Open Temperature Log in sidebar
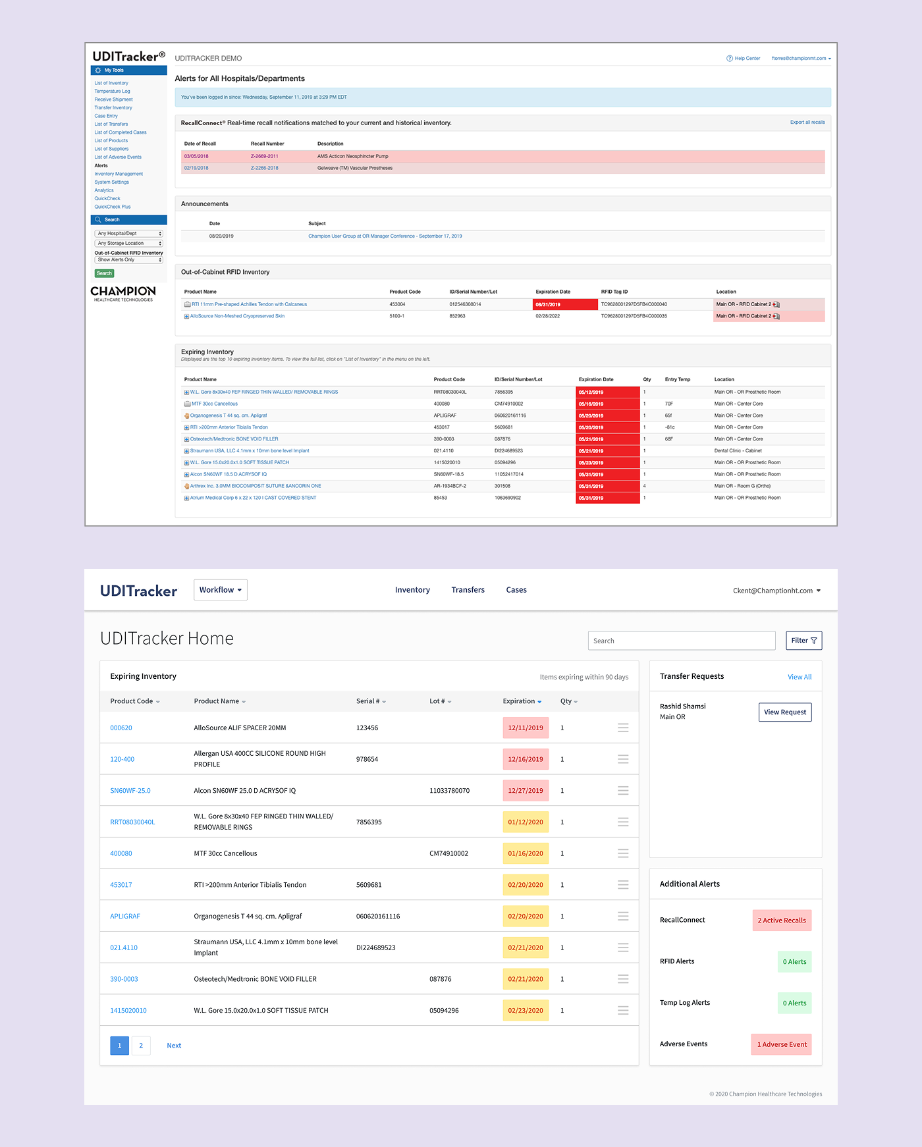Screen dimensions: 922x1147 [x=113, y=92]
